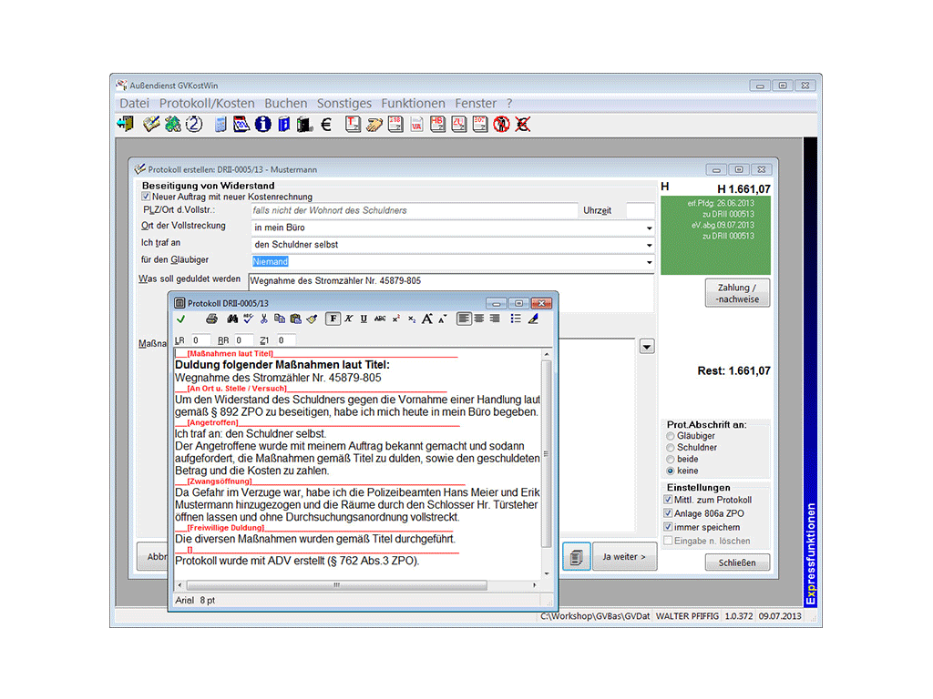The width and height of the screenshot is (933, 699).
Task: Select the Gläubiger radio button
Action: [x=672, y=437]
